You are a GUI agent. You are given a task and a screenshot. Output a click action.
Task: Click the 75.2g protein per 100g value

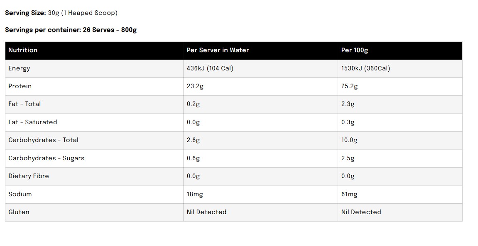(349, 87)
